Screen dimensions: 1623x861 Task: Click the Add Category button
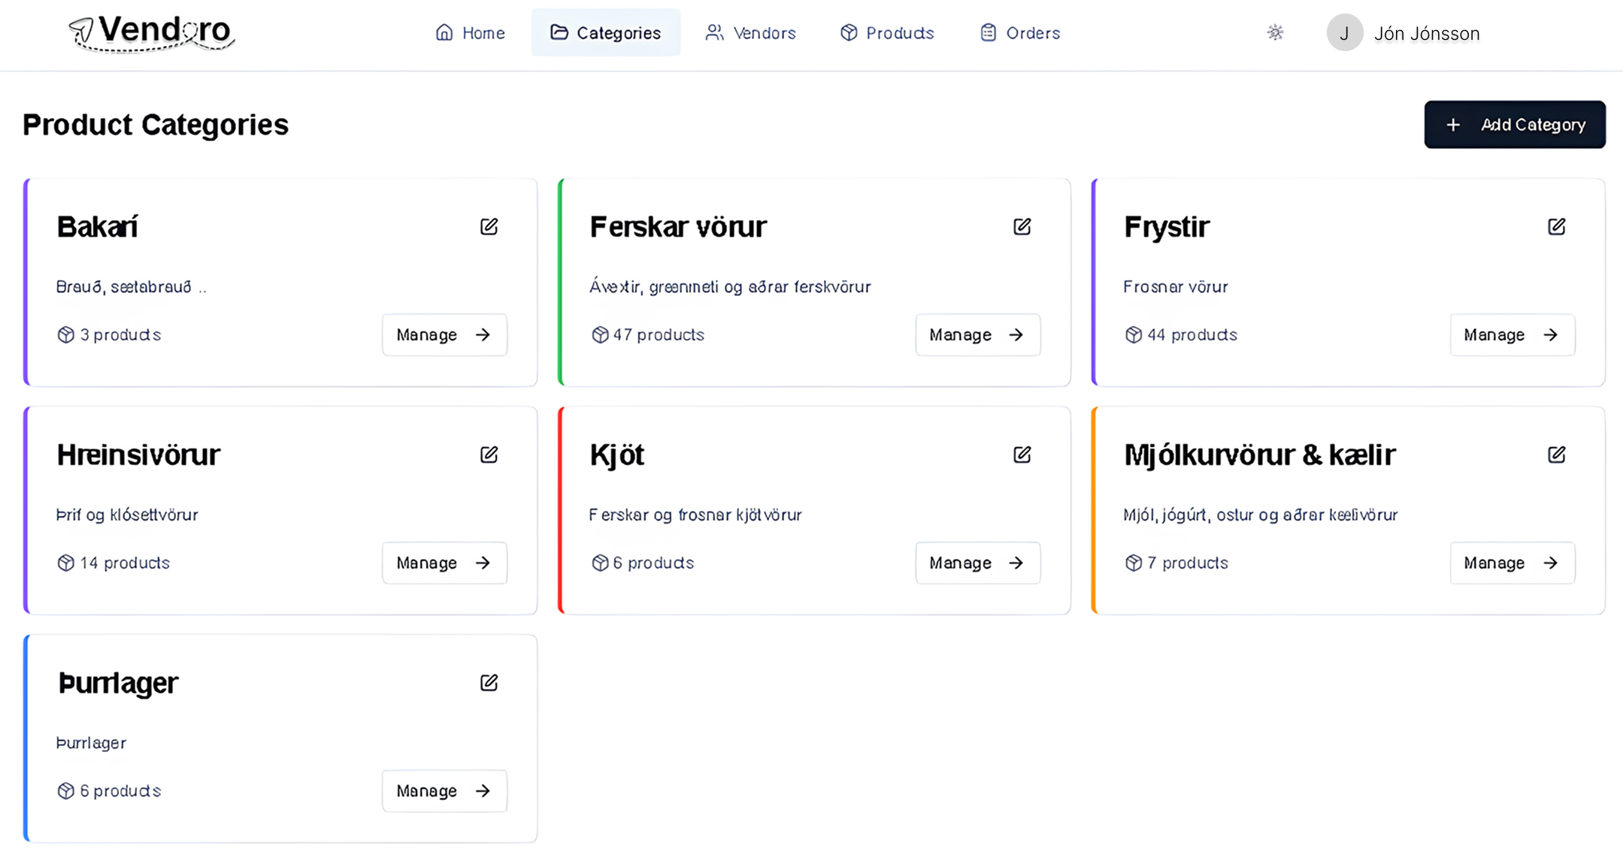coord(1514,125)
